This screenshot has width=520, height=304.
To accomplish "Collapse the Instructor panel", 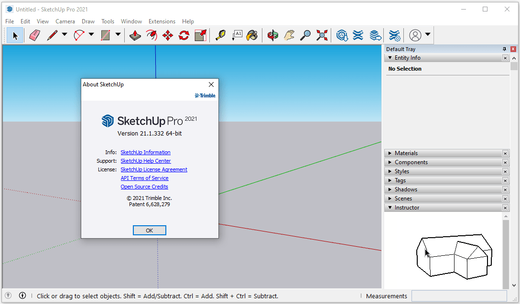I will click(x=390, y=208).
